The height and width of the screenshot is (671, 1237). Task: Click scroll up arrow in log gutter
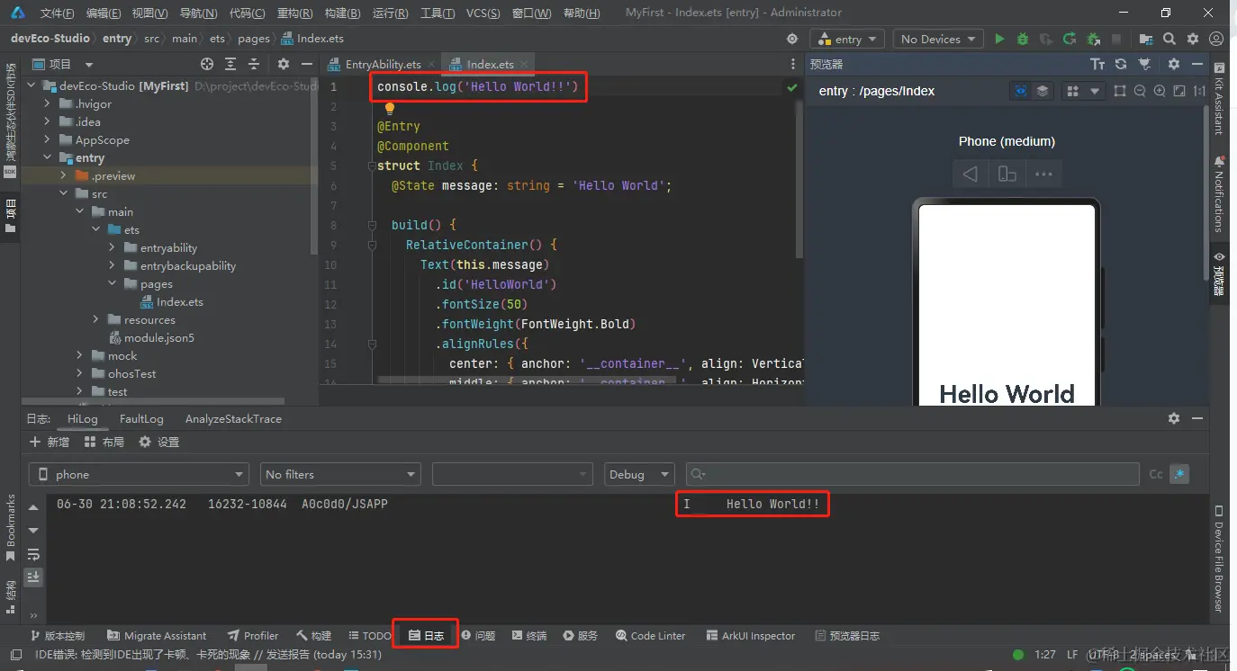click(x=33, y=508)
